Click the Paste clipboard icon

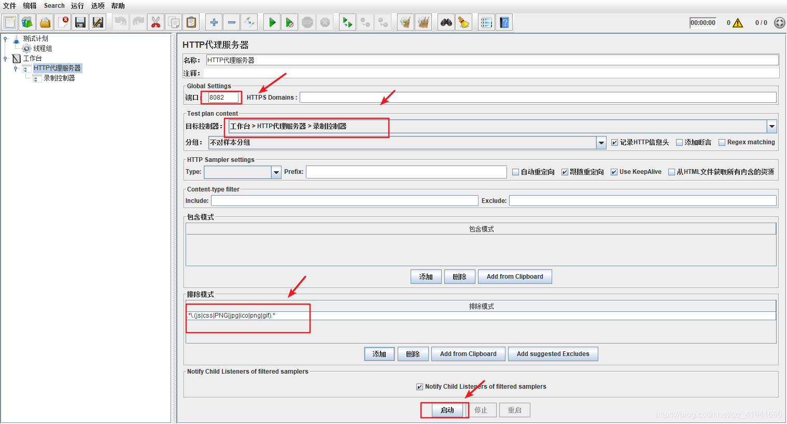point(191,22)
